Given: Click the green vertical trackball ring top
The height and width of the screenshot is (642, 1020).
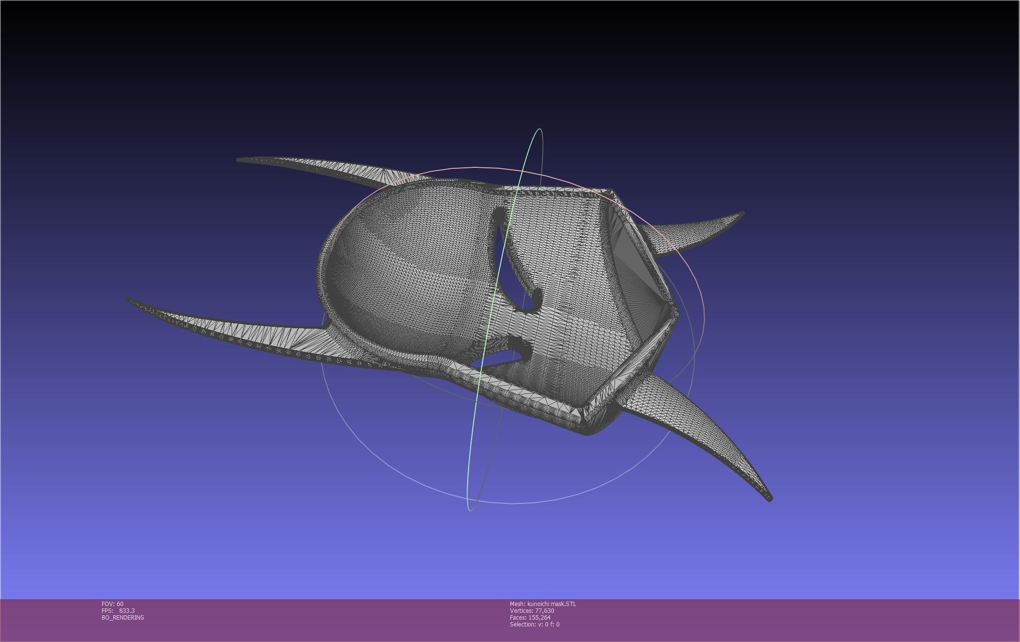Looking at the screenshot, I should (x=538, y=129).
